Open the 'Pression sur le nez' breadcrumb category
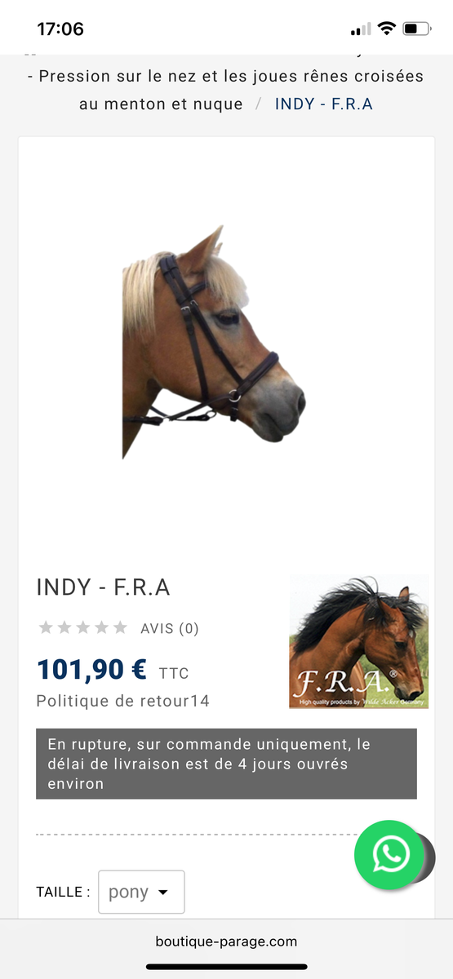 [226, 90]
